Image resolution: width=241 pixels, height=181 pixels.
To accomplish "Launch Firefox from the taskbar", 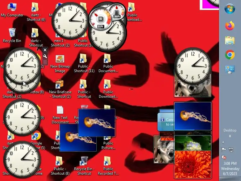I will [x=230, y=26].
